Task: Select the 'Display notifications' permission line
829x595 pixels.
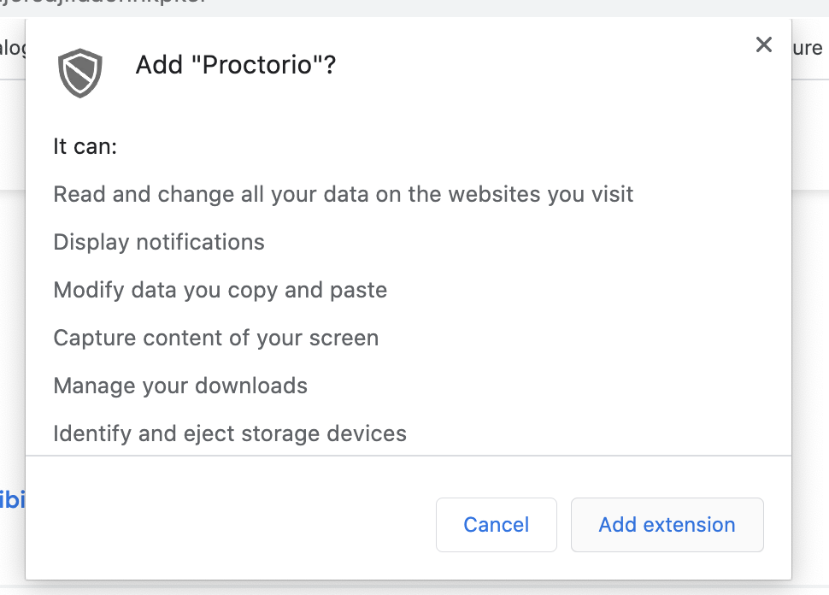Action: pyautogui.click(x=159, y=242)
